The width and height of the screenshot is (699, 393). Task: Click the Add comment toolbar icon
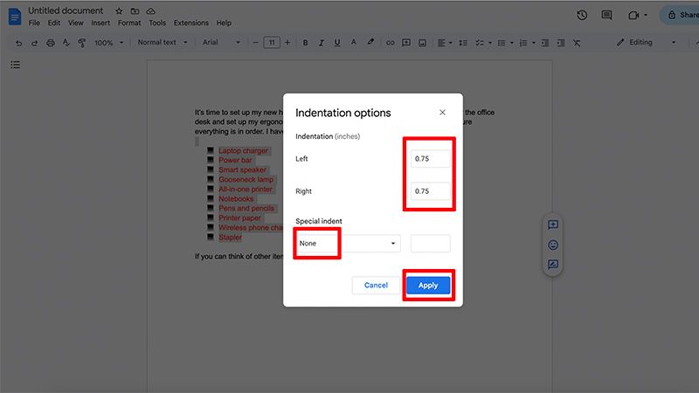(406, 43)
